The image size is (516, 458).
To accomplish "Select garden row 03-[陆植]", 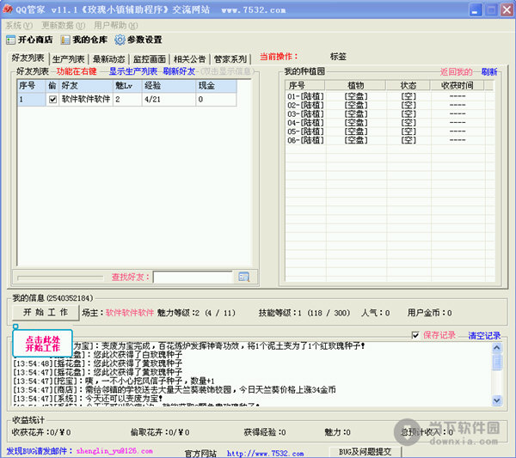I will tap(390, 113).
